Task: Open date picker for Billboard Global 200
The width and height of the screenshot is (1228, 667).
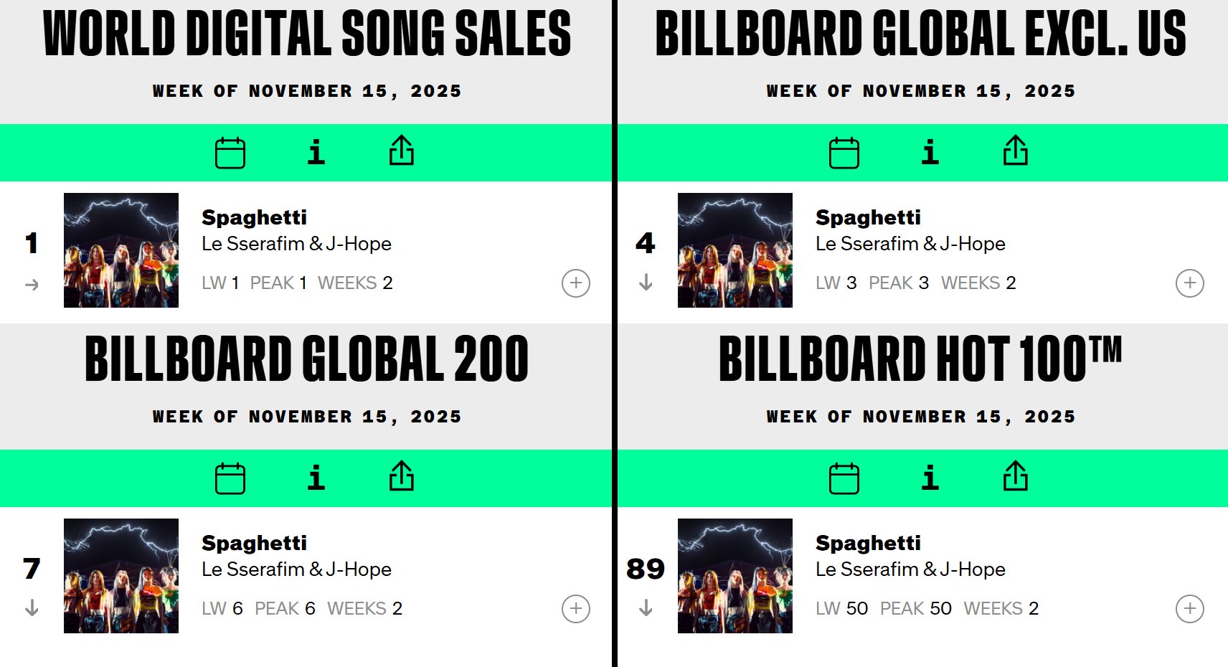Action: point(230,478)
